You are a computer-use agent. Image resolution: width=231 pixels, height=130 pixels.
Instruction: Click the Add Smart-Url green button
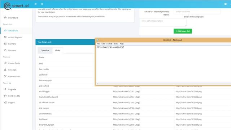click(x=183, y=31)
